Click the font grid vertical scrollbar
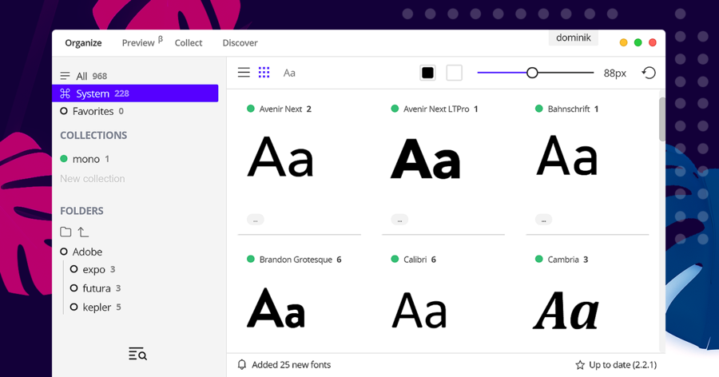The width and height of the screenshot is (719, 377). [662, 119]
